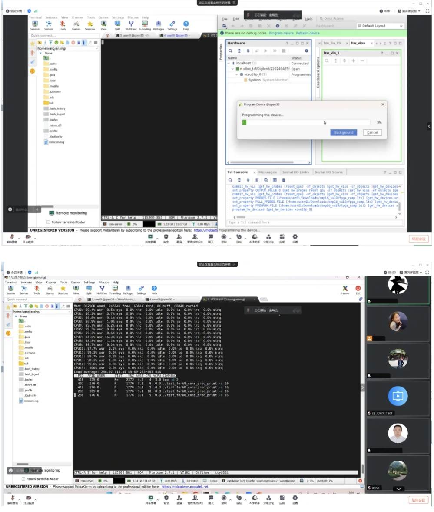Open the vertical Properties side tab
434x512 pixels.
coord(221,52)
